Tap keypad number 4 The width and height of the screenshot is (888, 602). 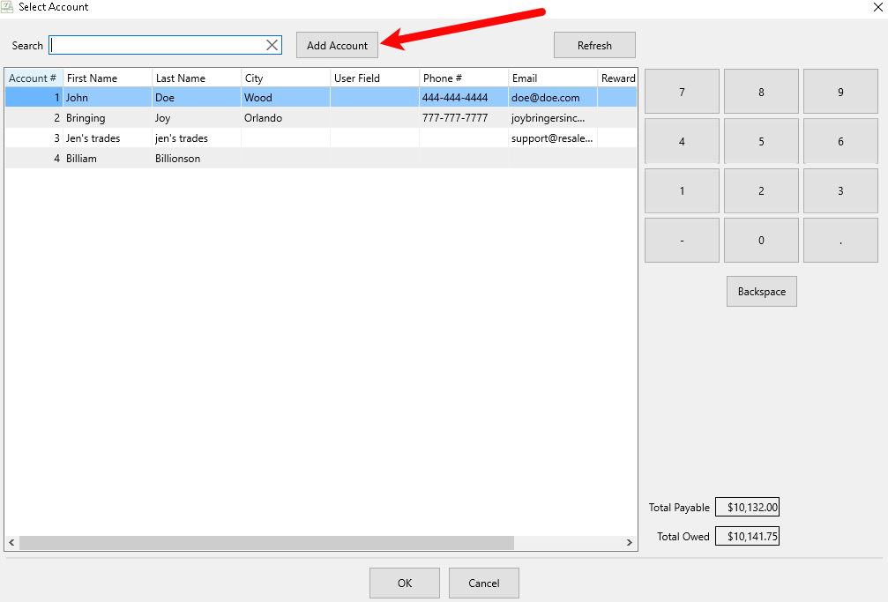[x=682, y=141]
